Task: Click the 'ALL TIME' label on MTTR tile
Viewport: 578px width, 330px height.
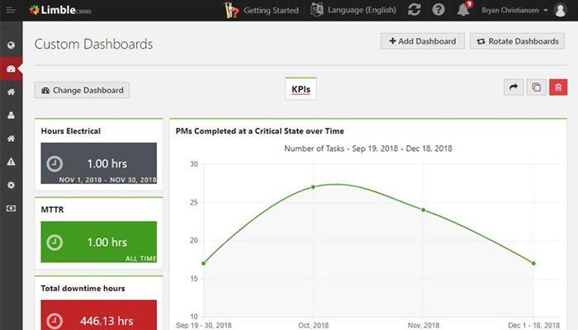Action: click(x=141, y=258)
